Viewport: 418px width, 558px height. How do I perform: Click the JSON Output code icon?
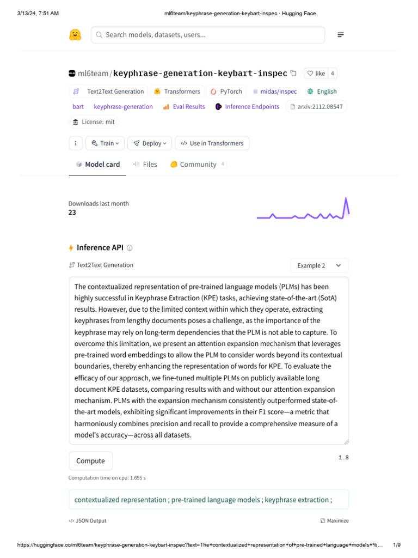pyautogui.click(x=71, y=521)
